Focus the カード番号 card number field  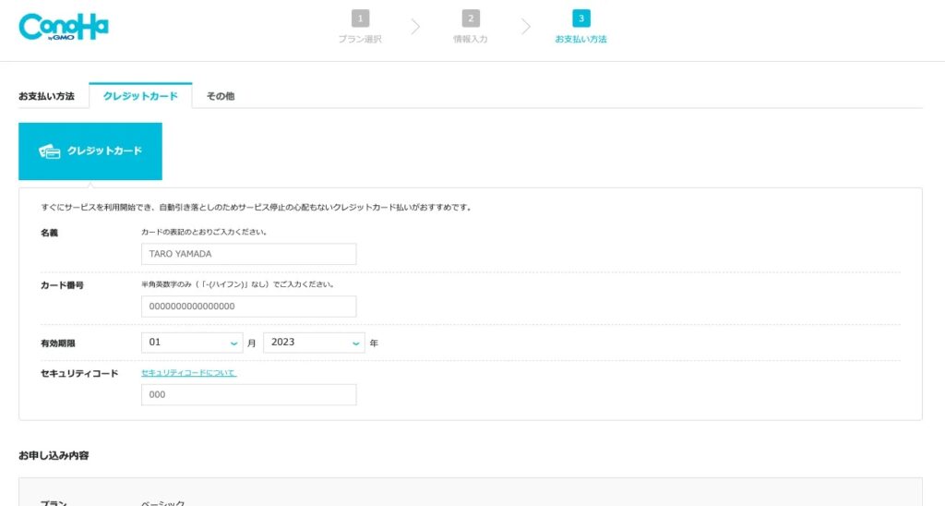(x=248, y=307)
